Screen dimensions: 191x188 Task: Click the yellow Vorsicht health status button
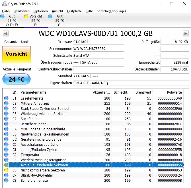[x=17, y=54]
